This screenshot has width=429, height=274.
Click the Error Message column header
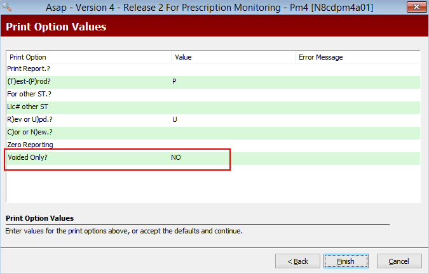pyautogui.click(x=358, y=57)
